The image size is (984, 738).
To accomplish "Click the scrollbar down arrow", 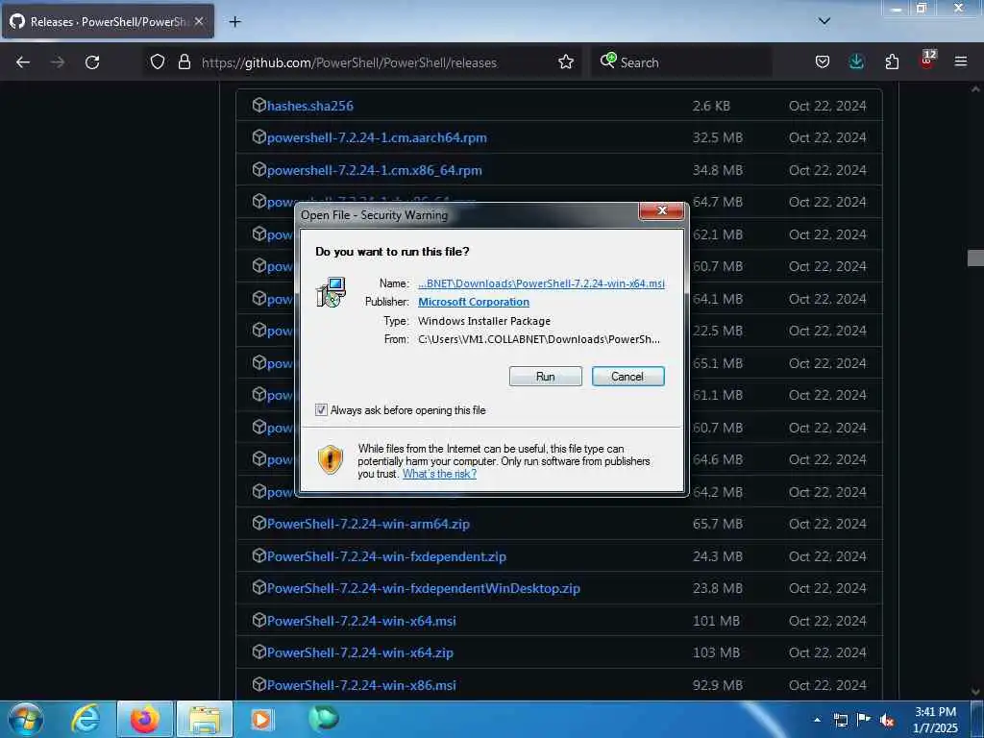I will point(975,692).
